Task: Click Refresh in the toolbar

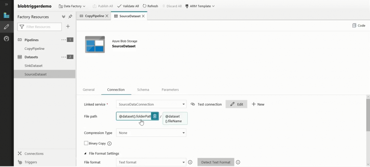Action: [150, 6]
